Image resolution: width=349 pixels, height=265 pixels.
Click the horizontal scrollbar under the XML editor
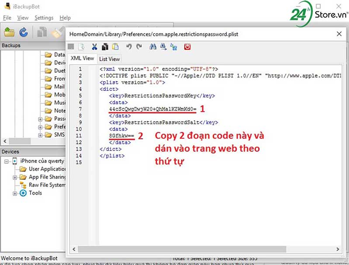click(x=201, y=249)
